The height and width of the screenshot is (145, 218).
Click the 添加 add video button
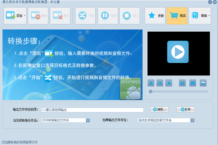(15, 16)
